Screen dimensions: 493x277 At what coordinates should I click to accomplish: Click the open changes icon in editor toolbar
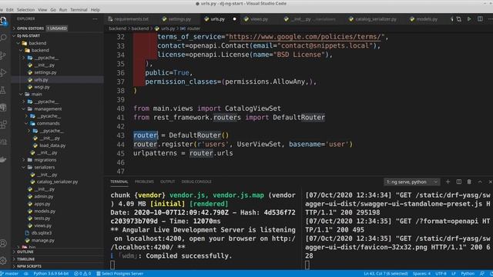coord(459,19)
